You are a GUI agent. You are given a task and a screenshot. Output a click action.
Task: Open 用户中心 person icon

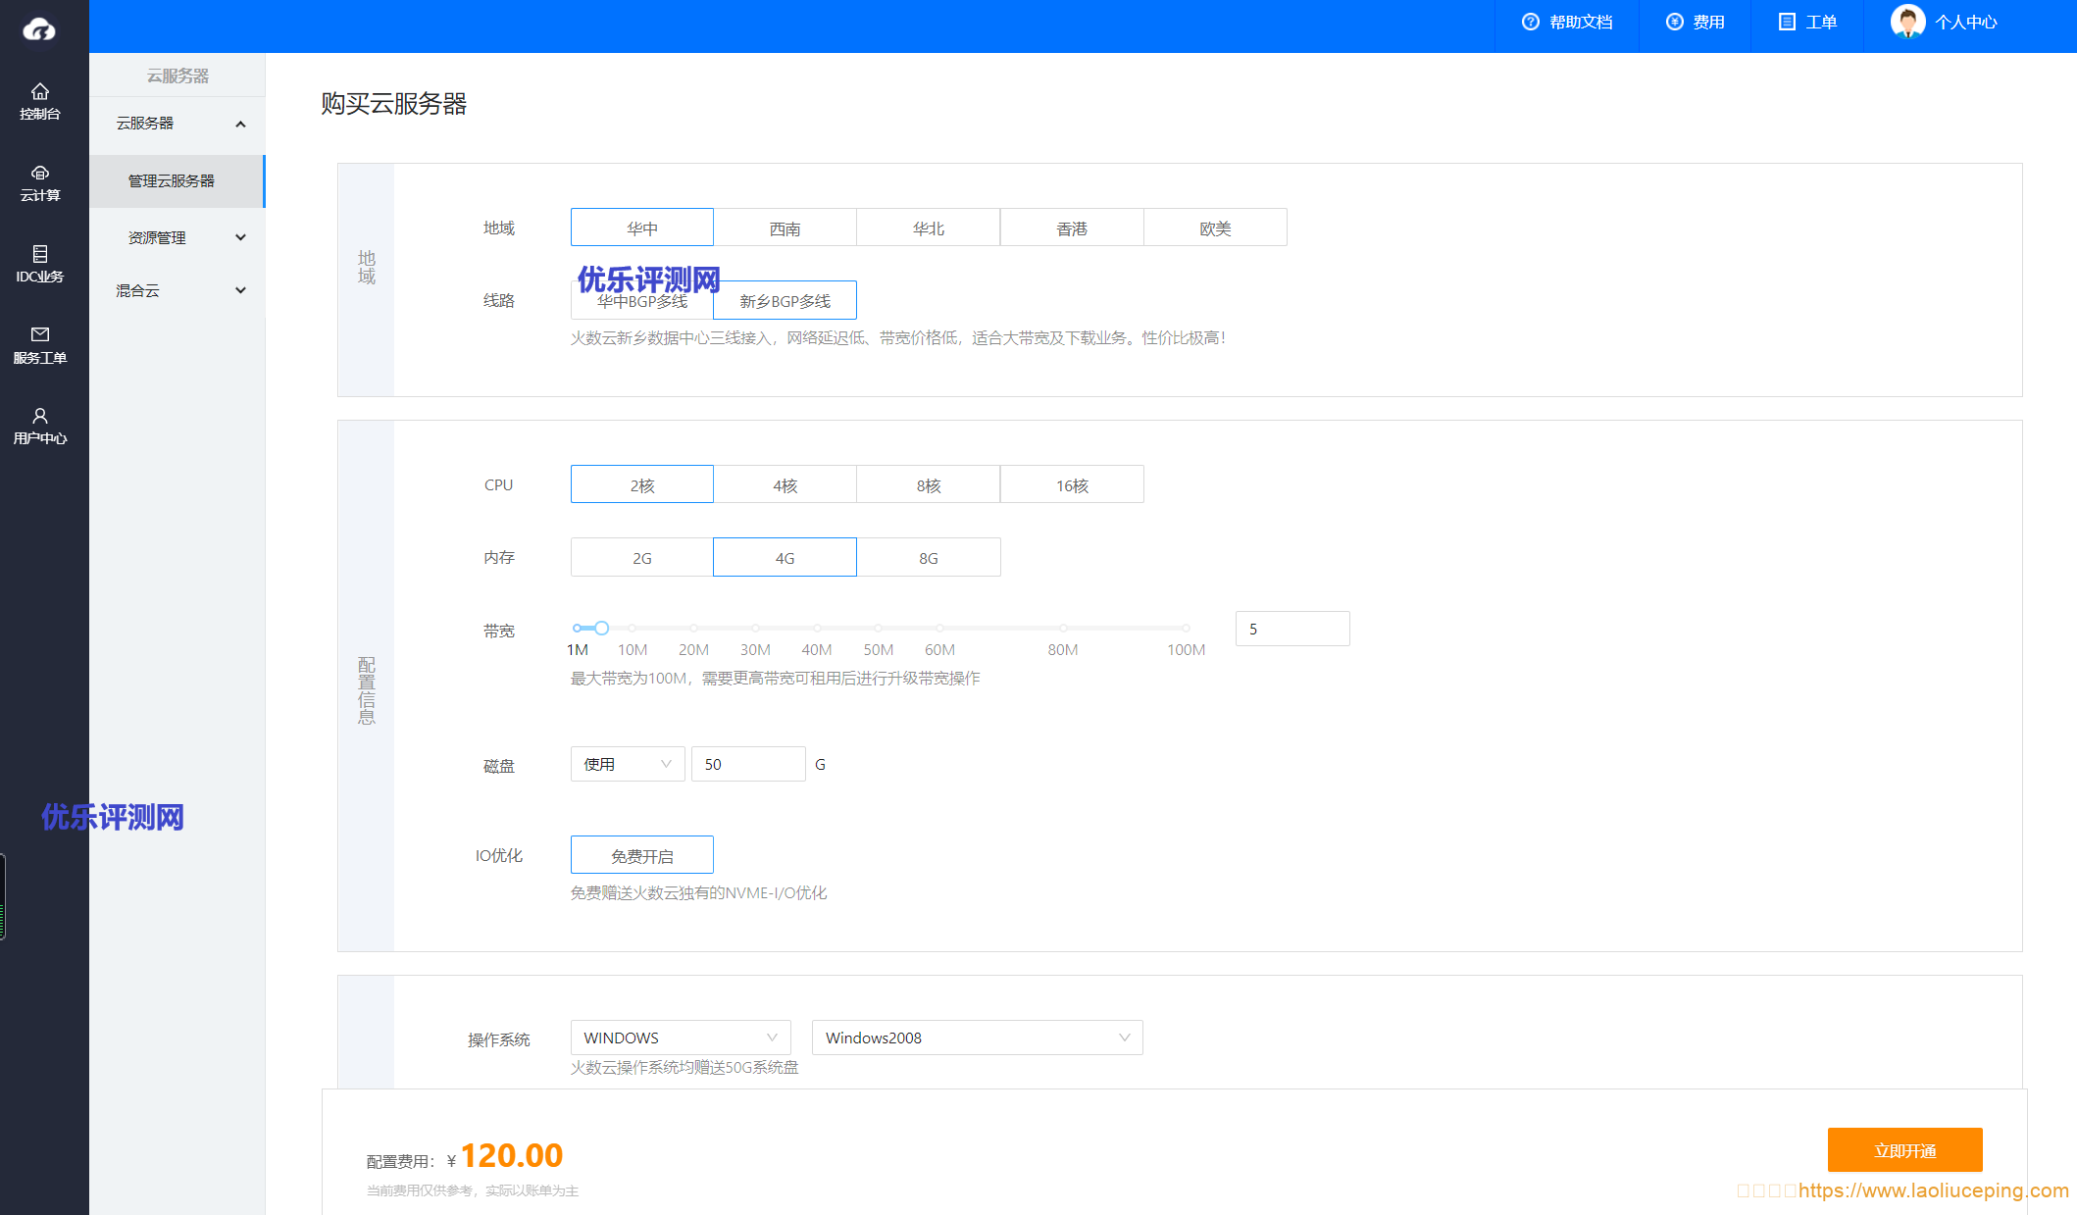pyautogui.click(x=40, y=416)
